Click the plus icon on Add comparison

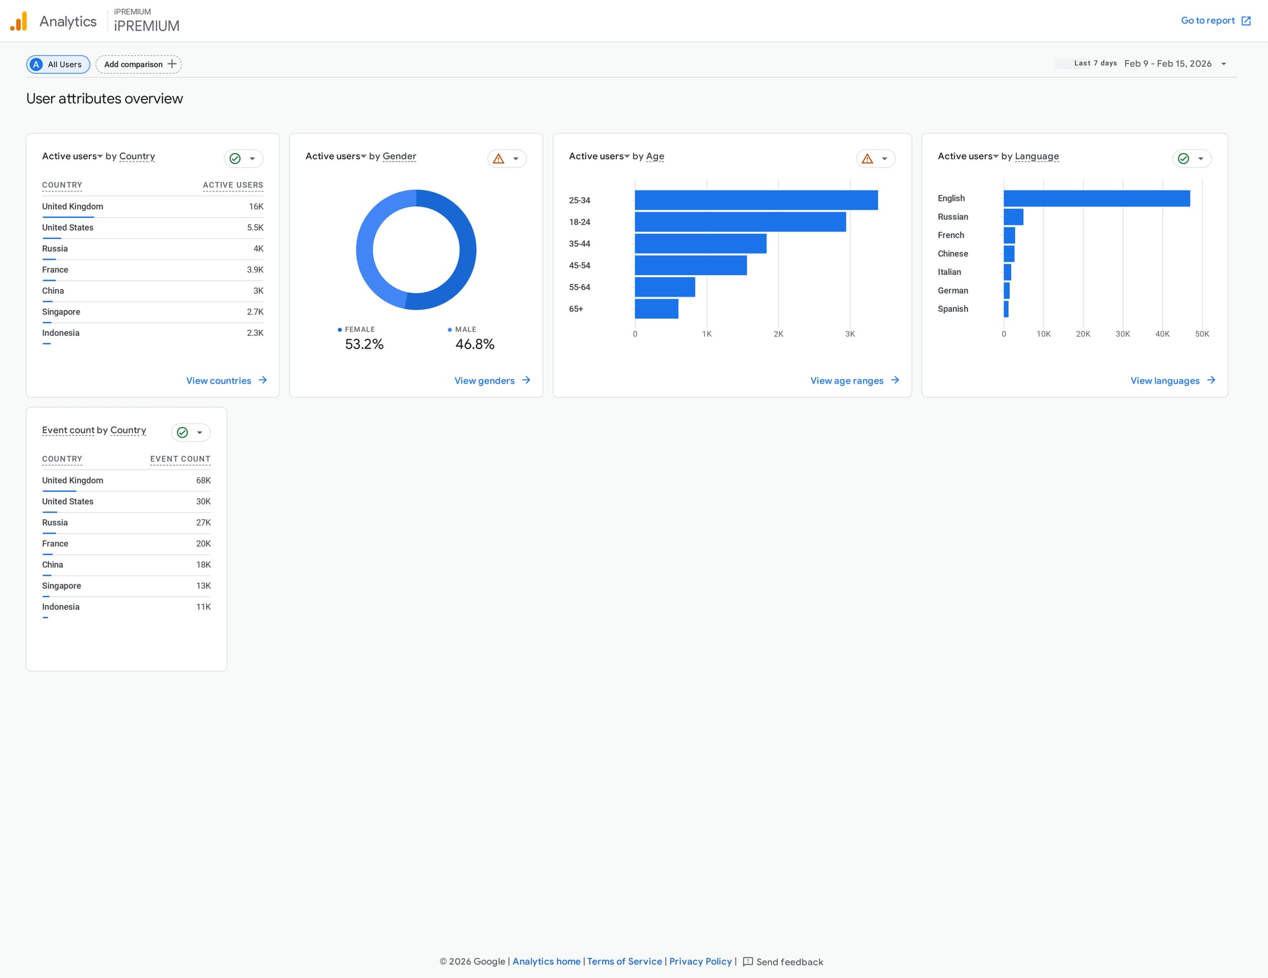(x=172, y=64)
